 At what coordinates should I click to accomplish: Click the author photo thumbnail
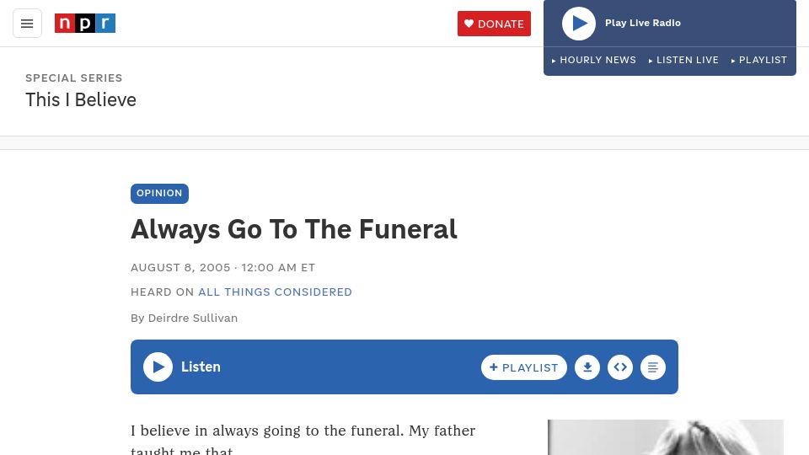pyautogui.click(x=666, y=437)
